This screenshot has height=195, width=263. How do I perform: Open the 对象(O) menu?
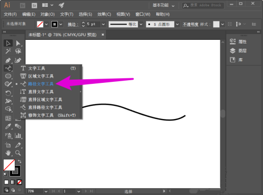pos(47,14)
